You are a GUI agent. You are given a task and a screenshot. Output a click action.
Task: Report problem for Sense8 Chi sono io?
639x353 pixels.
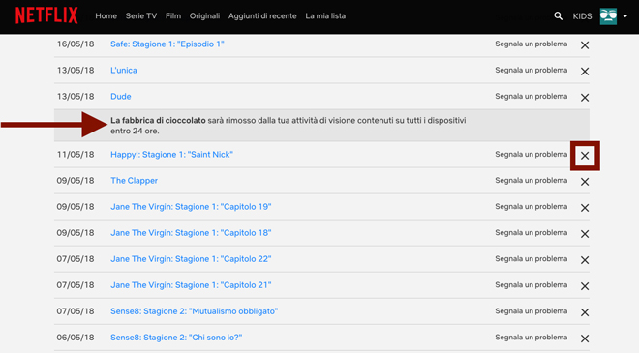(x=531, y=337)
